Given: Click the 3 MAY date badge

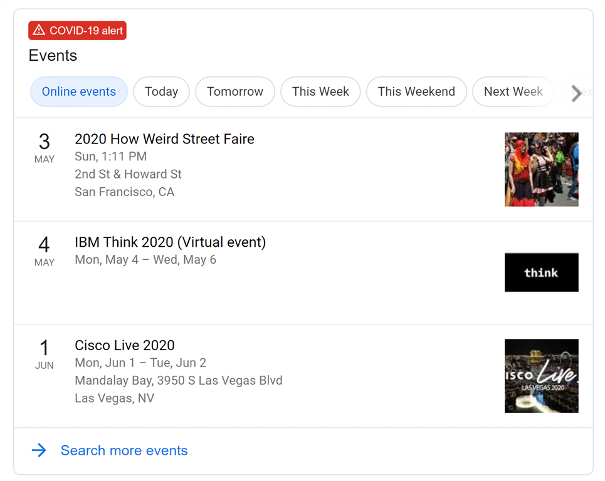Looking at the screenshot, I should pos(45,148).
